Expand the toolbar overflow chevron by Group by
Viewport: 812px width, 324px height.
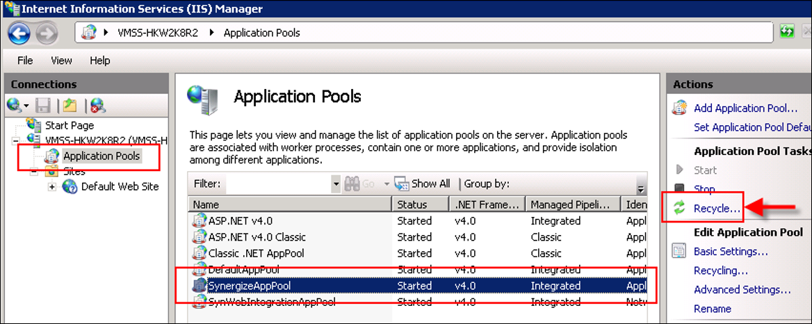point(641,189)
